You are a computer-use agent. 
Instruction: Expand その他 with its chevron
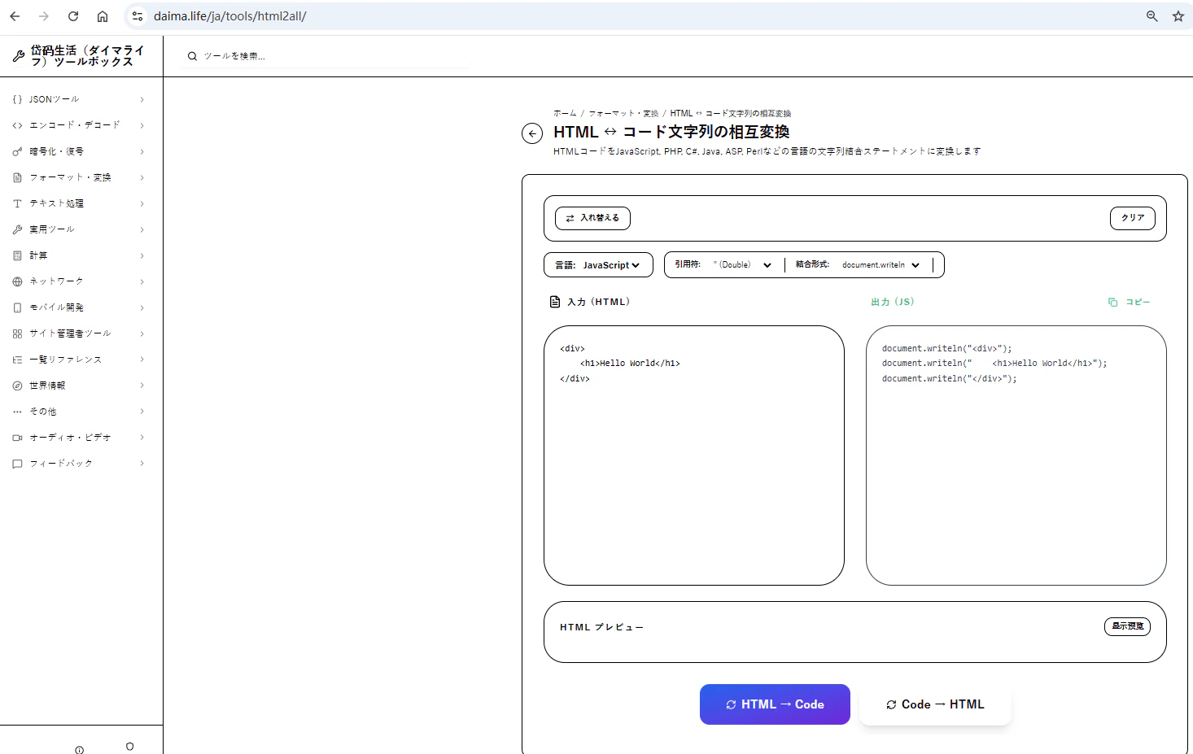[x=142, y=412]
